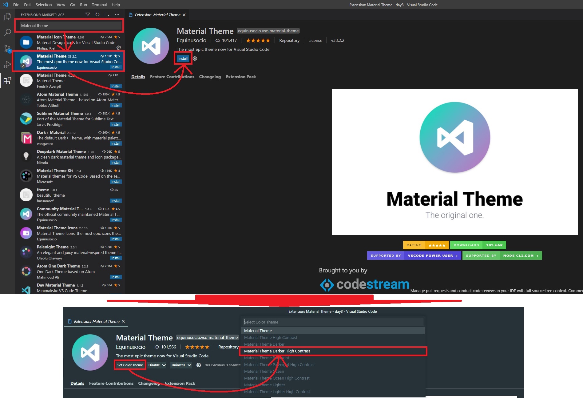
Task: Click the Set Color Theme button
Action: click(130, 365)
